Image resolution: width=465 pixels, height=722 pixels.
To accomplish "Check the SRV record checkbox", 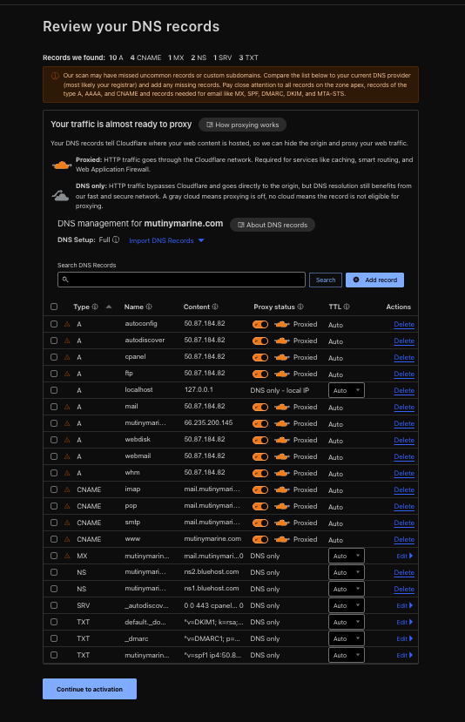I will pos(54,605).
